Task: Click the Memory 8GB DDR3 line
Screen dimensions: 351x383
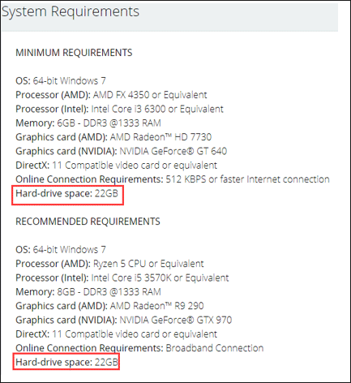Action: [88, 292]
